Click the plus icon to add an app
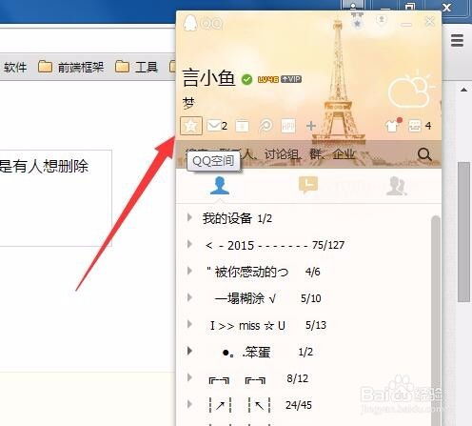The image size is (472, 426). point(311,126)
